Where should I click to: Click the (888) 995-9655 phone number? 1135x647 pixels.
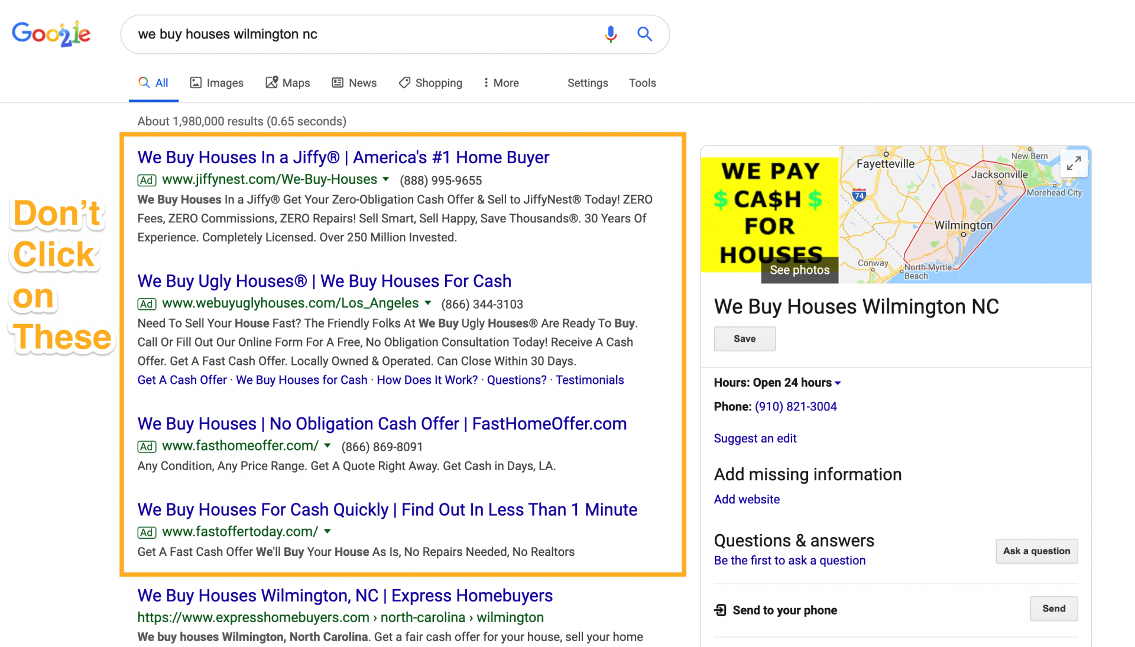coord(440,180)
